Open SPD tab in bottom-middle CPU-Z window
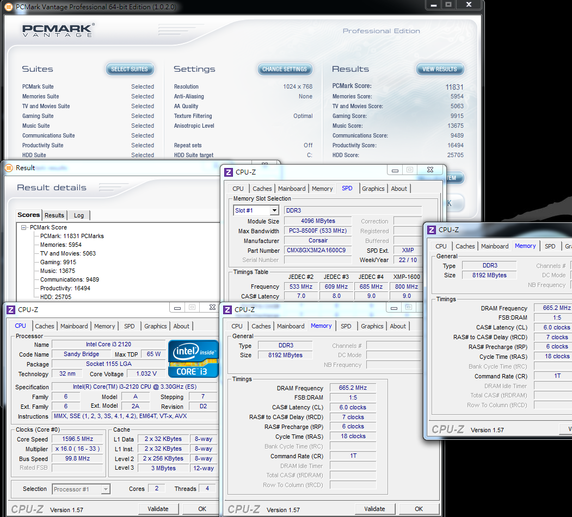Image resolution: width=572 pixels, height=517 pixels. tap(346, 326)
